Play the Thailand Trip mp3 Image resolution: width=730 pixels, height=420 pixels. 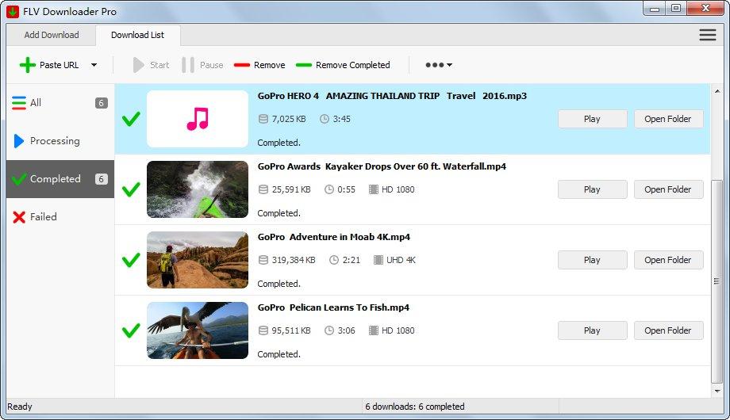(592, 119)
